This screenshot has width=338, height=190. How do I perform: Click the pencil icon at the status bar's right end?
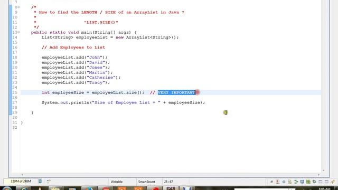click(332, 182)
